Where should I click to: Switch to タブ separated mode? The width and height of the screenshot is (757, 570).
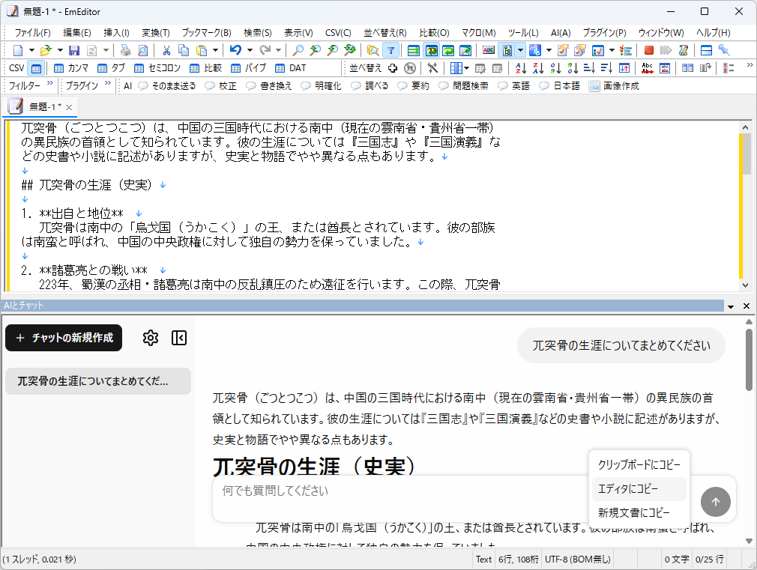tap(111, 68)
